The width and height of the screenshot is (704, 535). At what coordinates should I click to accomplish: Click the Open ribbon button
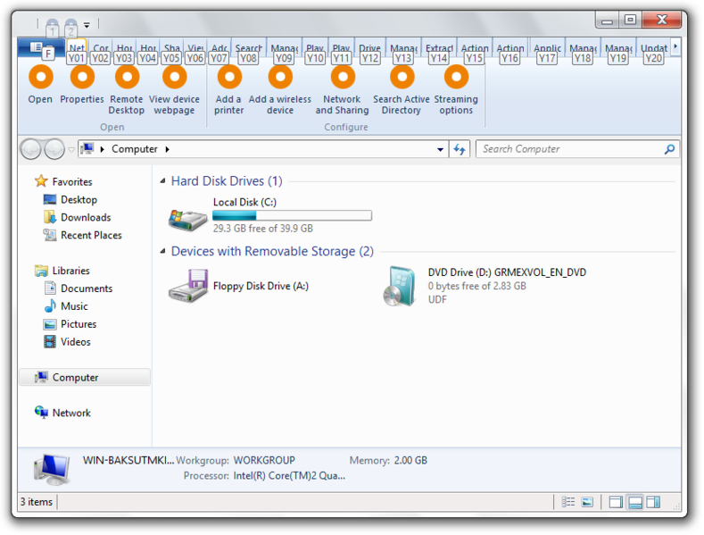point(40,86)
